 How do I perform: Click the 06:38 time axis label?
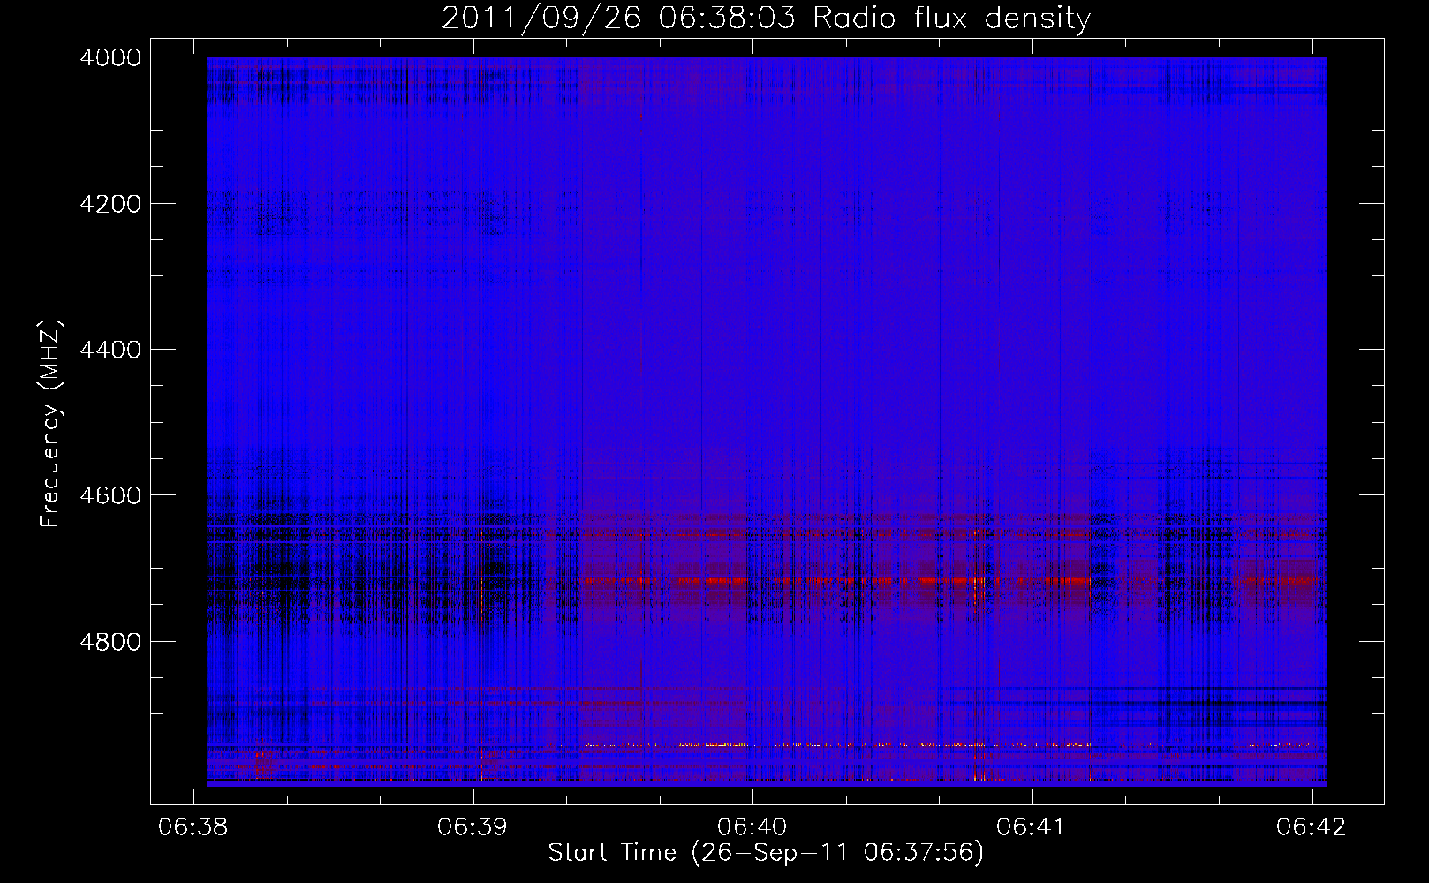click(193, 826)
